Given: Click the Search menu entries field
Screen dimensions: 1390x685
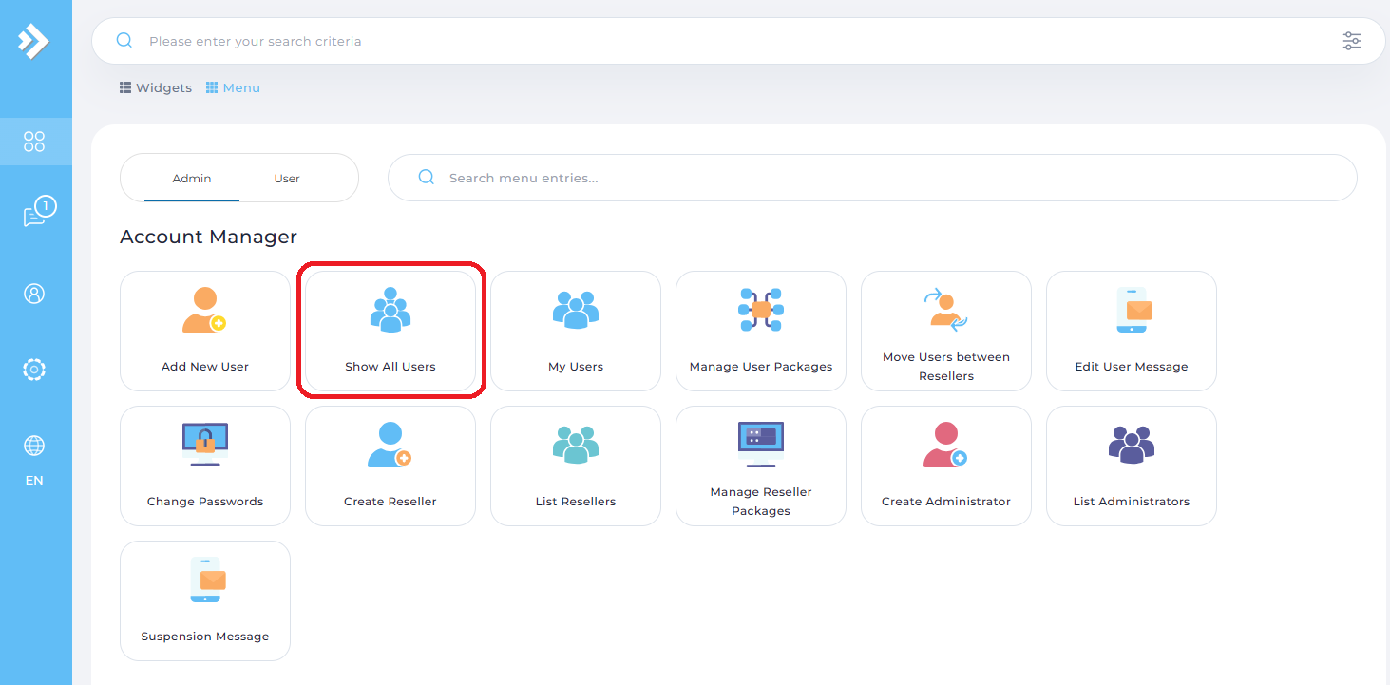Looking at the screenshot, I should point(872,178).
